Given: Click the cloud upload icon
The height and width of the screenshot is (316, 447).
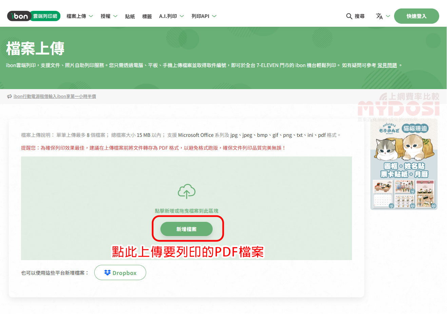Looking at the screenshot, I should (x=187, y=192).
